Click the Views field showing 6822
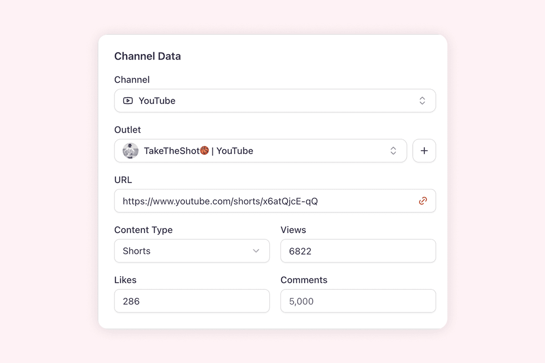The width and height of the screenshot is (545, 363). click(358, 251)
